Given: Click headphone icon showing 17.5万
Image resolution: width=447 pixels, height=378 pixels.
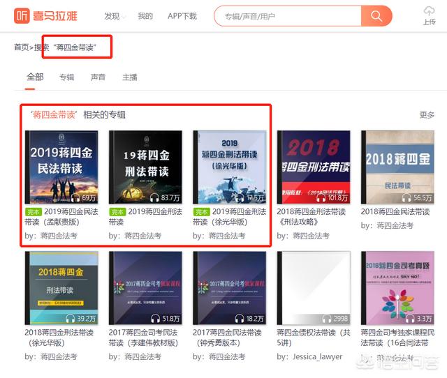Looking at the screenshot, I should [240, 197].
